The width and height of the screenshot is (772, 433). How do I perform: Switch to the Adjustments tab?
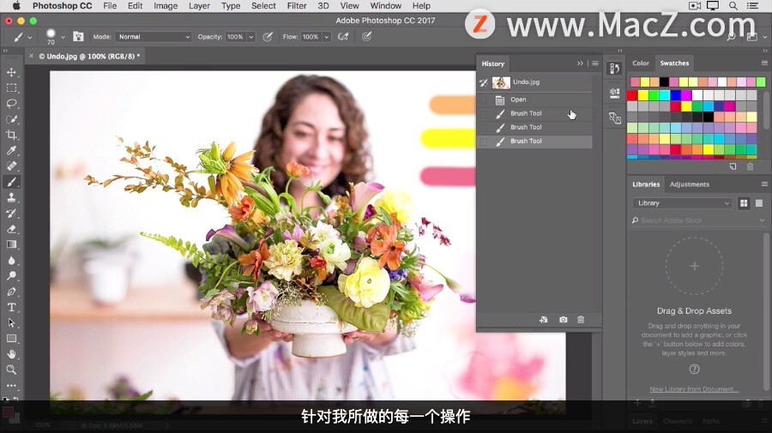click(x=690, y=184)
